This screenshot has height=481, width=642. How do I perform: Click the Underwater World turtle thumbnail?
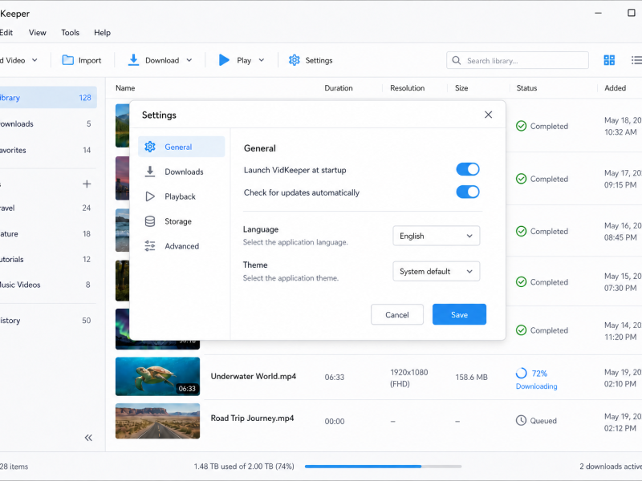coord(157,376)
